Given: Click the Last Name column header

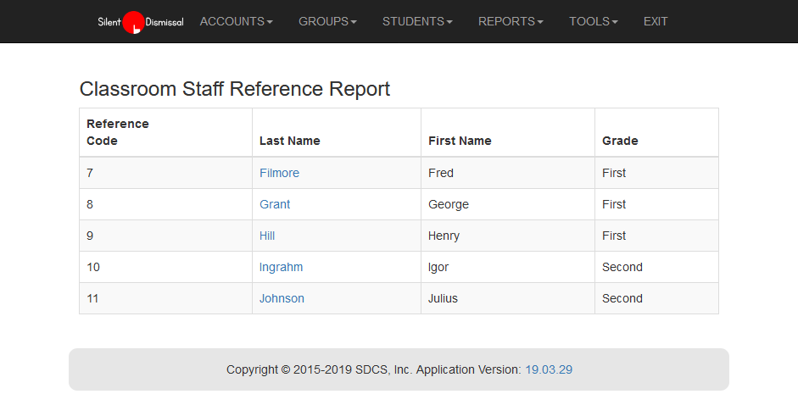Looking at the screenshot, I should pos(289,141).
